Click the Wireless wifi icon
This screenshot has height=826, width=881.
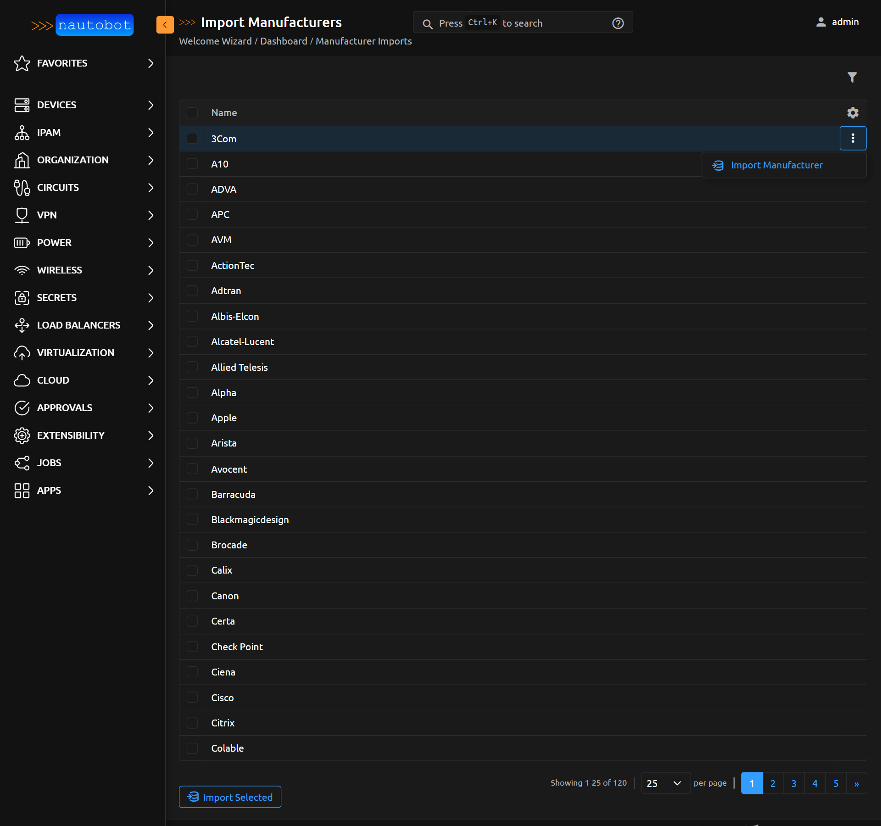(x=22, y=270)
